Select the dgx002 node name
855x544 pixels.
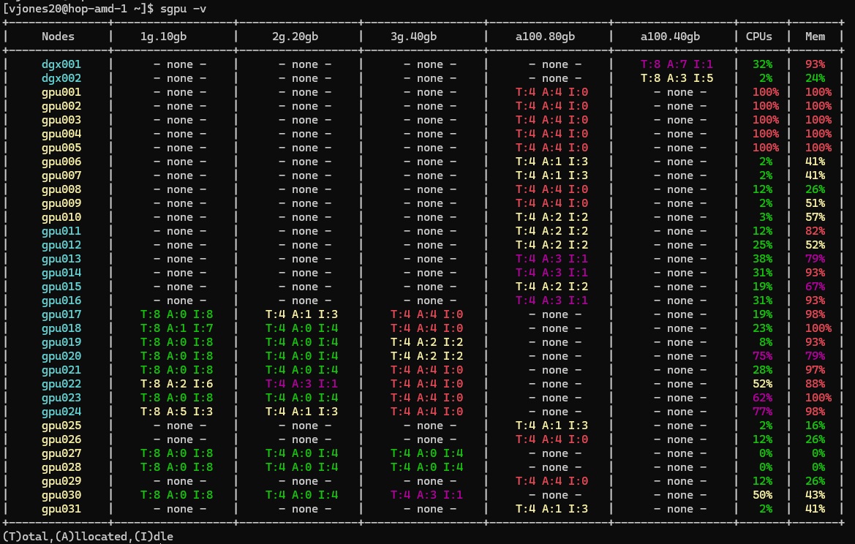coord(61,78)
